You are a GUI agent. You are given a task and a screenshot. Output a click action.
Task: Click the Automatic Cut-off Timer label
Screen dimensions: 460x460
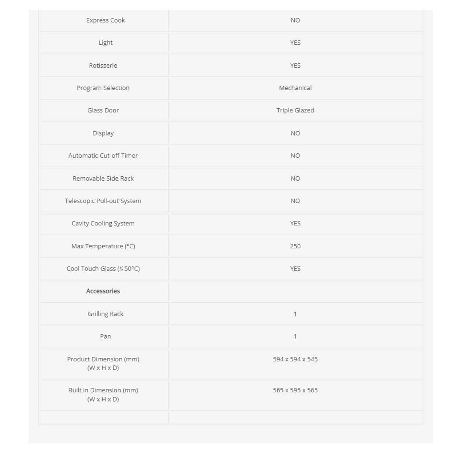coord(103,155)
